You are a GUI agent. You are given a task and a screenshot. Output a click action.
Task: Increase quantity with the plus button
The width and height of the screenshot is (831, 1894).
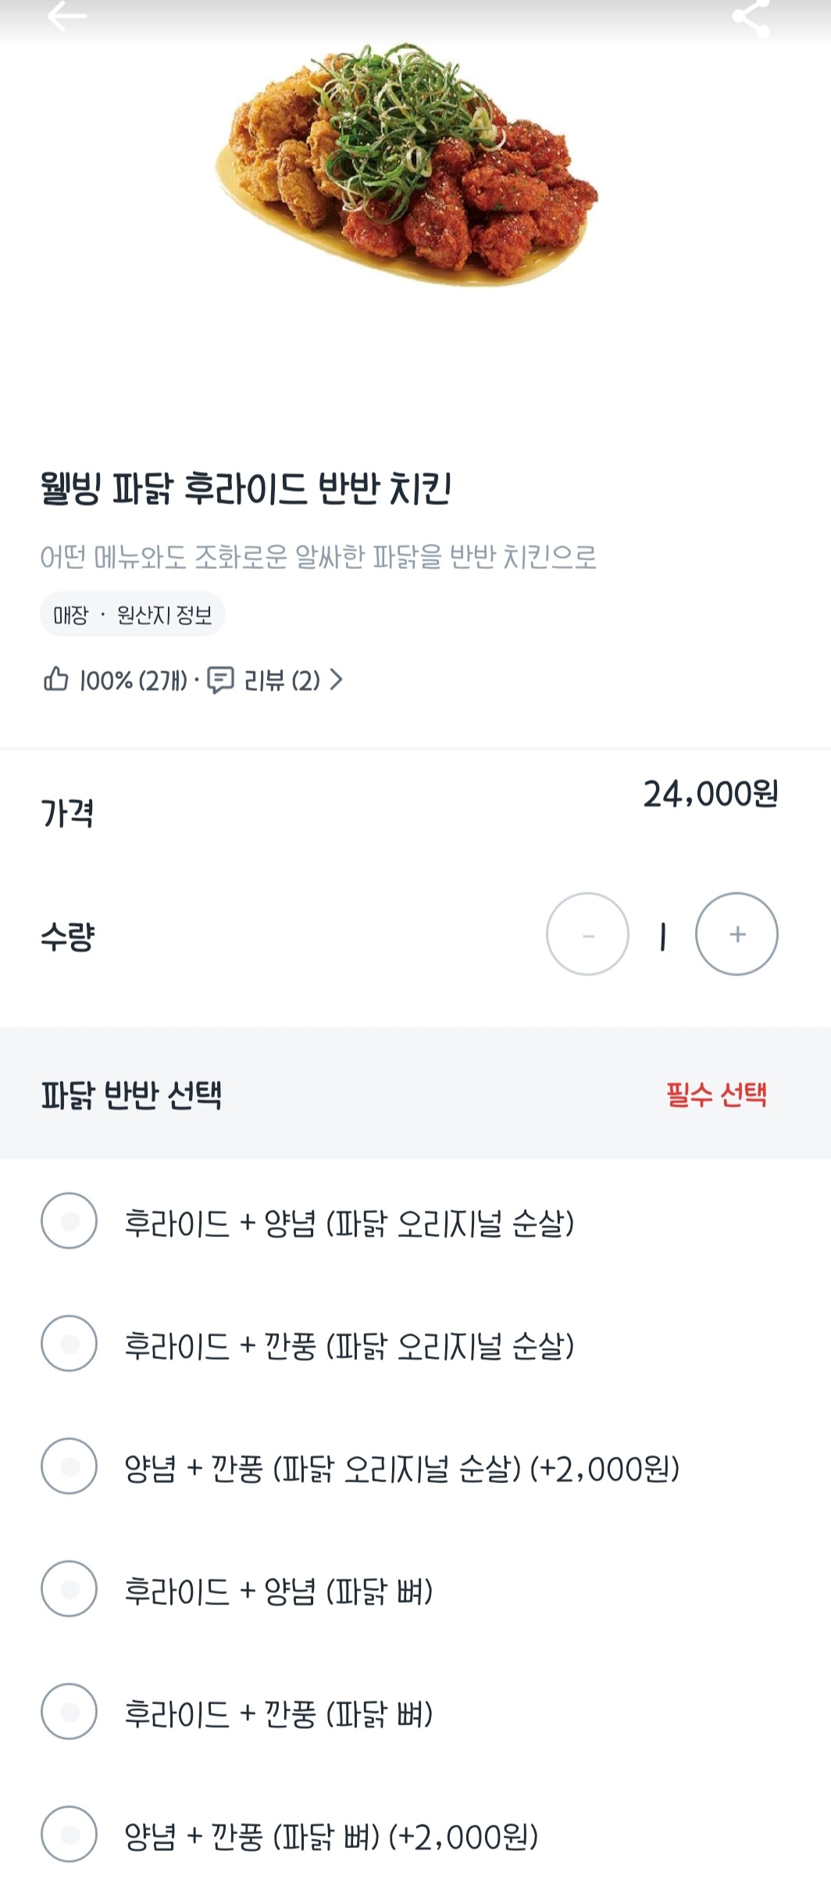[736, 934]
